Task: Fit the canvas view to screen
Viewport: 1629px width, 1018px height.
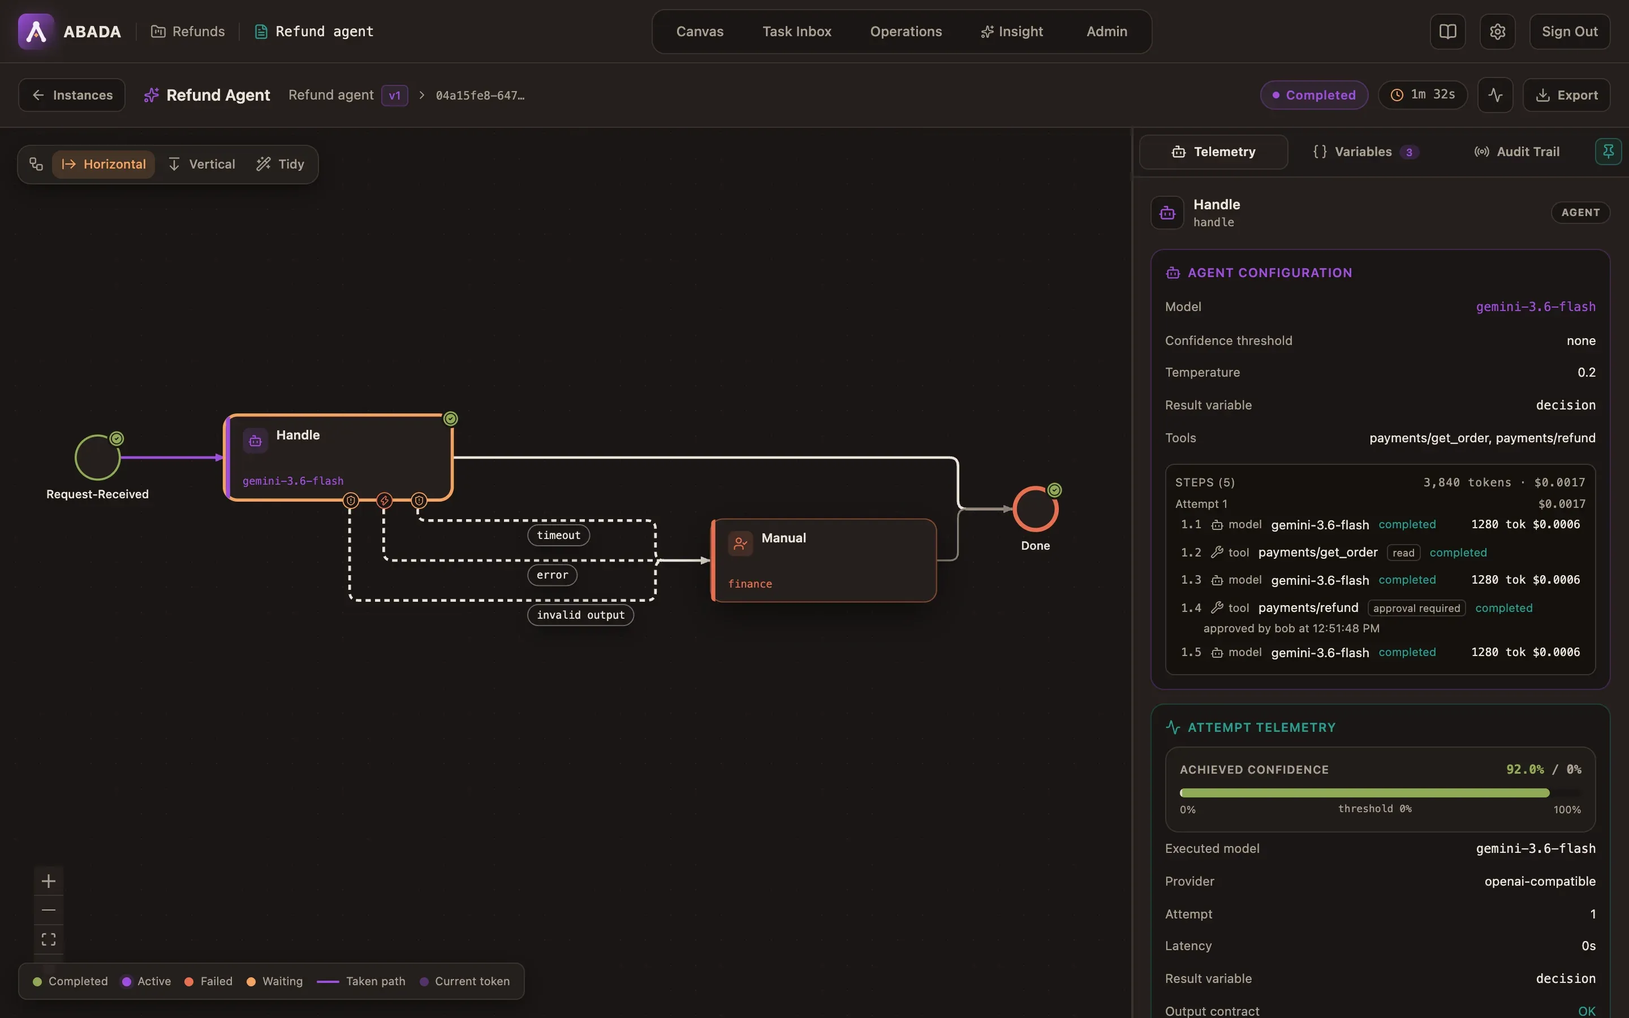Action: [49, 939]
